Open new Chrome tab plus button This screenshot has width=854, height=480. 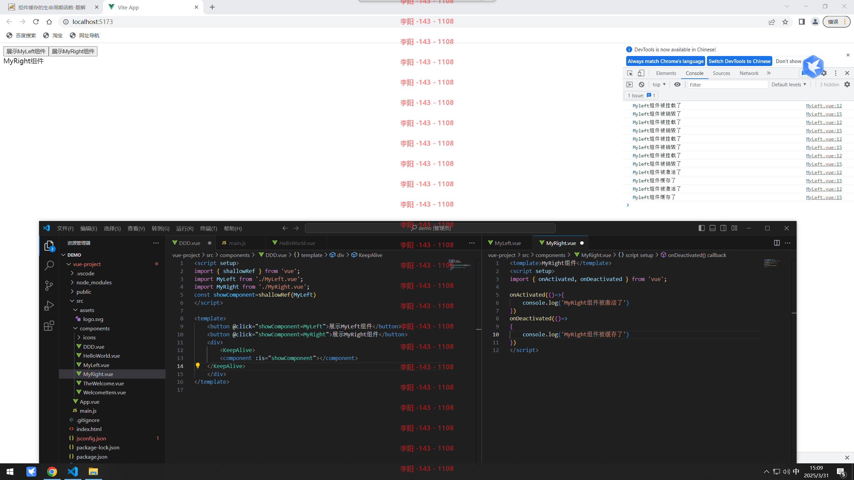[x=212, y=7]
